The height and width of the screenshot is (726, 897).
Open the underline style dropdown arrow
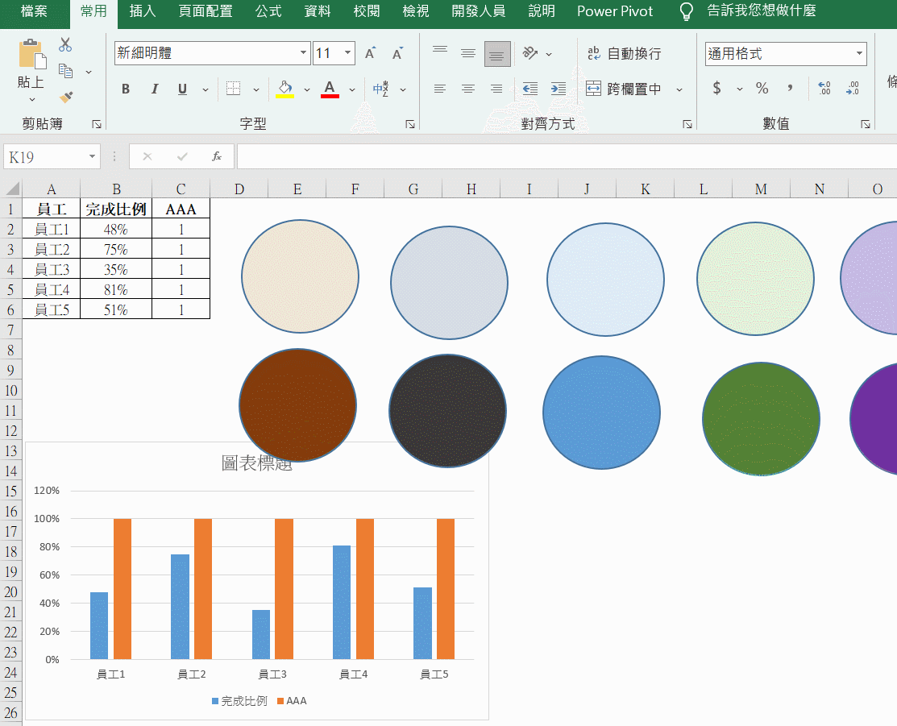pyautogui.click(x=206, y=89)
